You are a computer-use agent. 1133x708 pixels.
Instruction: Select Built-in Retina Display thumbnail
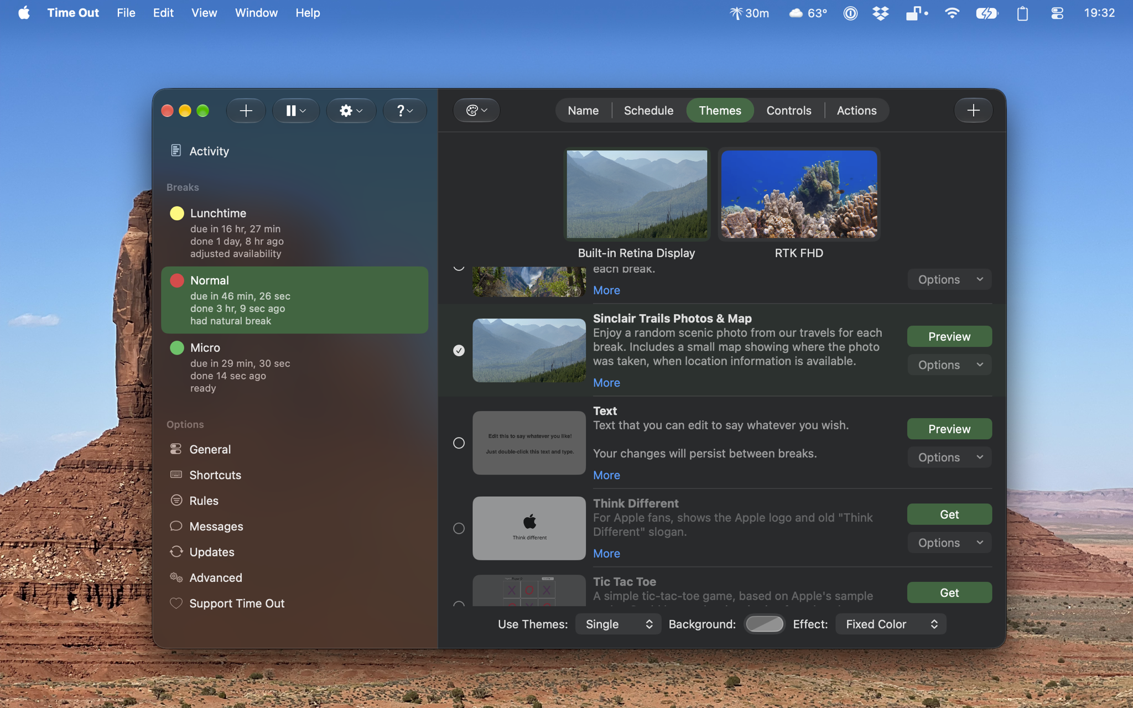click(x=637, y=194)
